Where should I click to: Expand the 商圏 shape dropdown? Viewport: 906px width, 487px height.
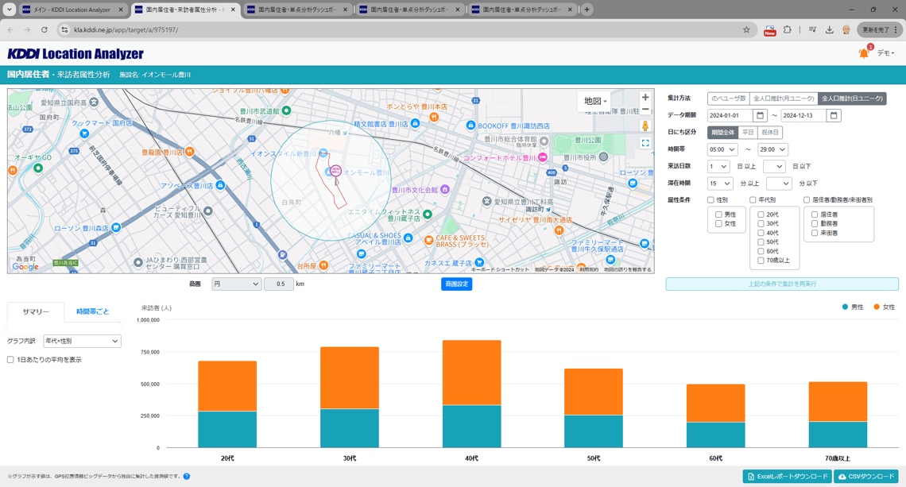(236, 284)
